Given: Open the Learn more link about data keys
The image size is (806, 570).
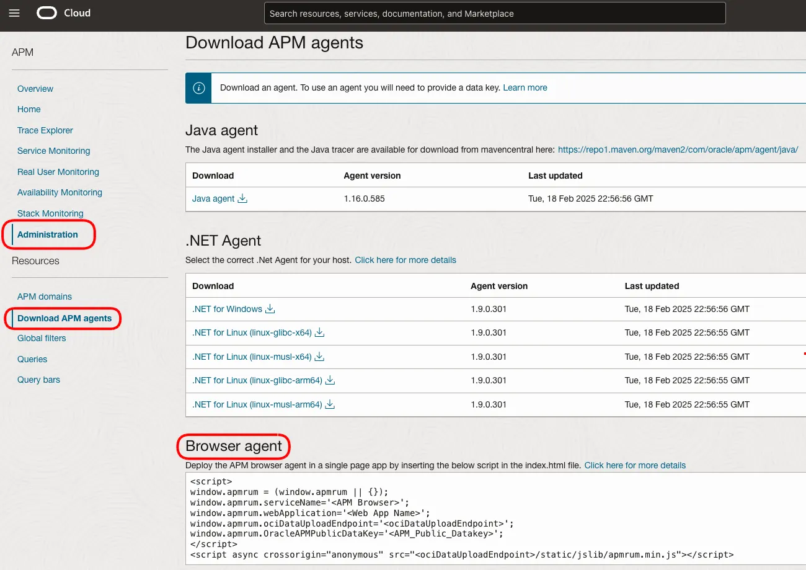Looking at the screenshot, I should (525, 87).
